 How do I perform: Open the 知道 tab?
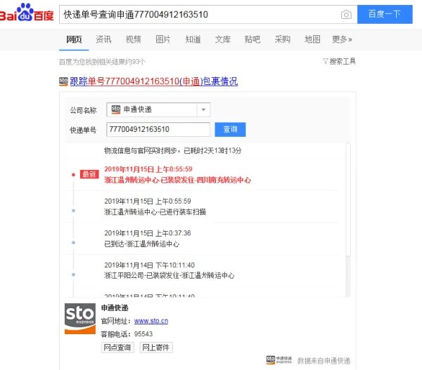(x=193, y=39)
